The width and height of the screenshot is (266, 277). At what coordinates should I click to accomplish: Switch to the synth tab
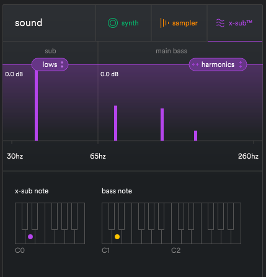click(x=123, y=23)
